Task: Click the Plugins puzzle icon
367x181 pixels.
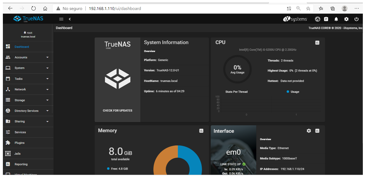Action: (x=8, y=143)
